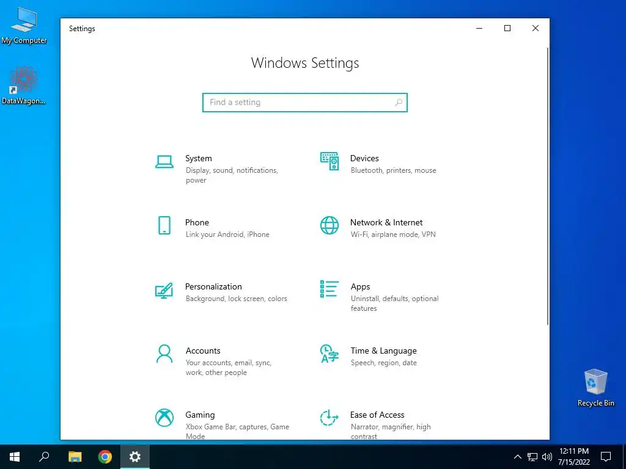Screen dimensions: 626x469
Task: Open the Ease of Access icon
Action: (x=330, y=418)
